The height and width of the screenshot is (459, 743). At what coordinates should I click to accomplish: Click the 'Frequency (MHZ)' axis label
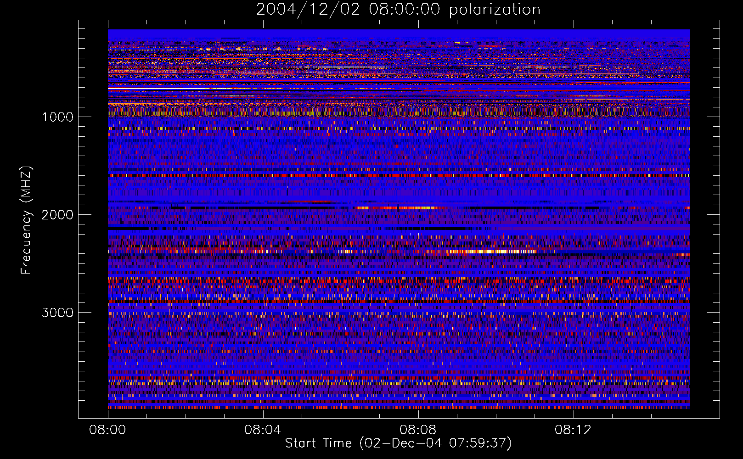pos(26,220)
